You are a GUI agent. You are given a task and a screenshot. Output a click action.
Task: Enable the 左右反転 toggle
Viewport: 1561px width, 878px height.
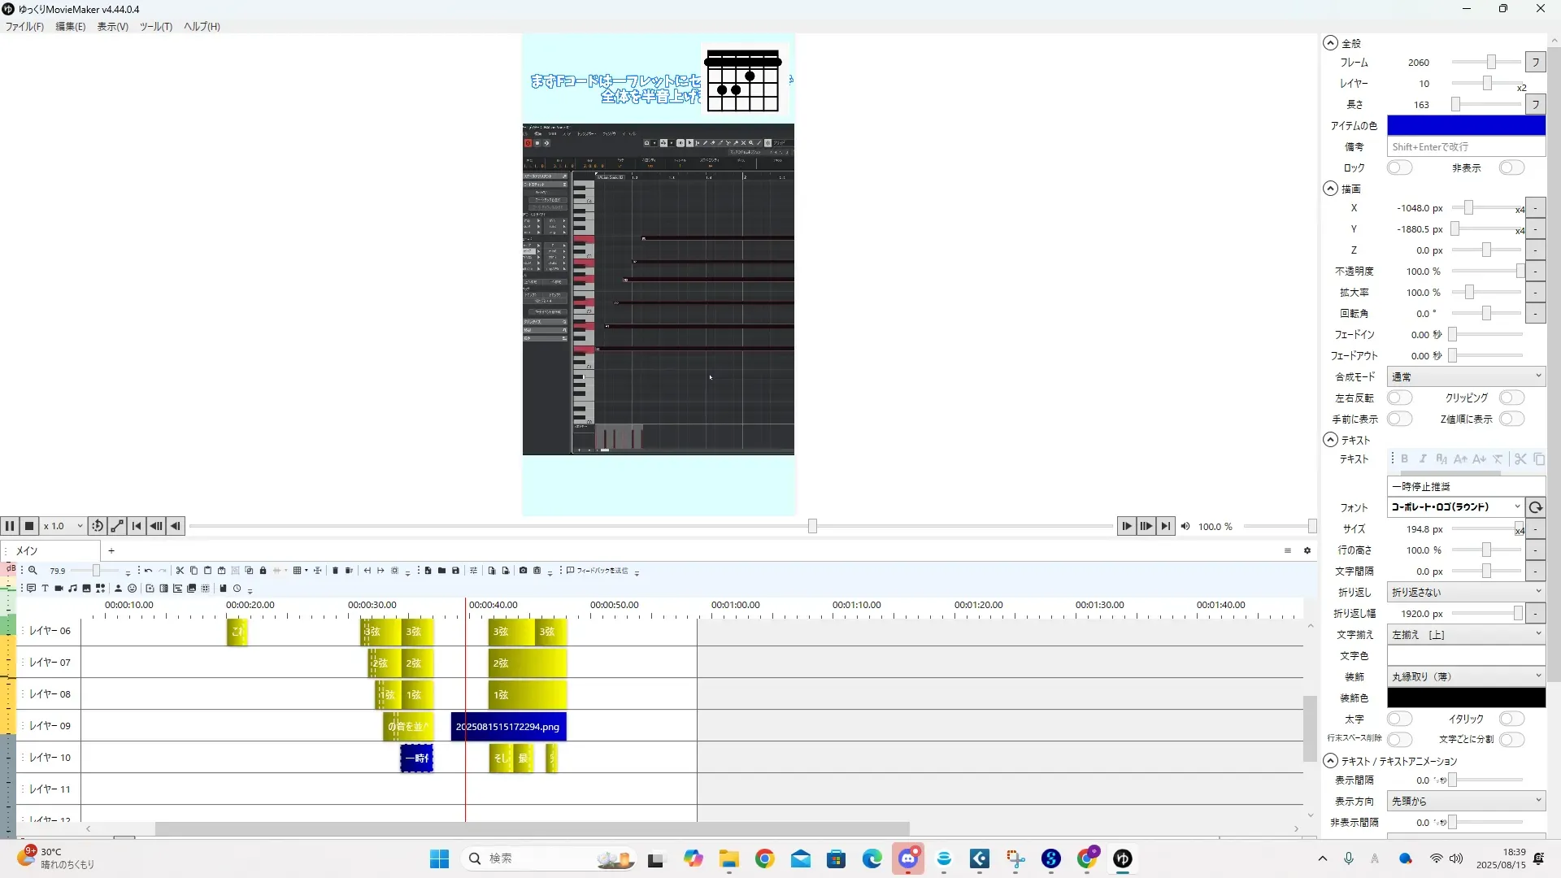1399,398
